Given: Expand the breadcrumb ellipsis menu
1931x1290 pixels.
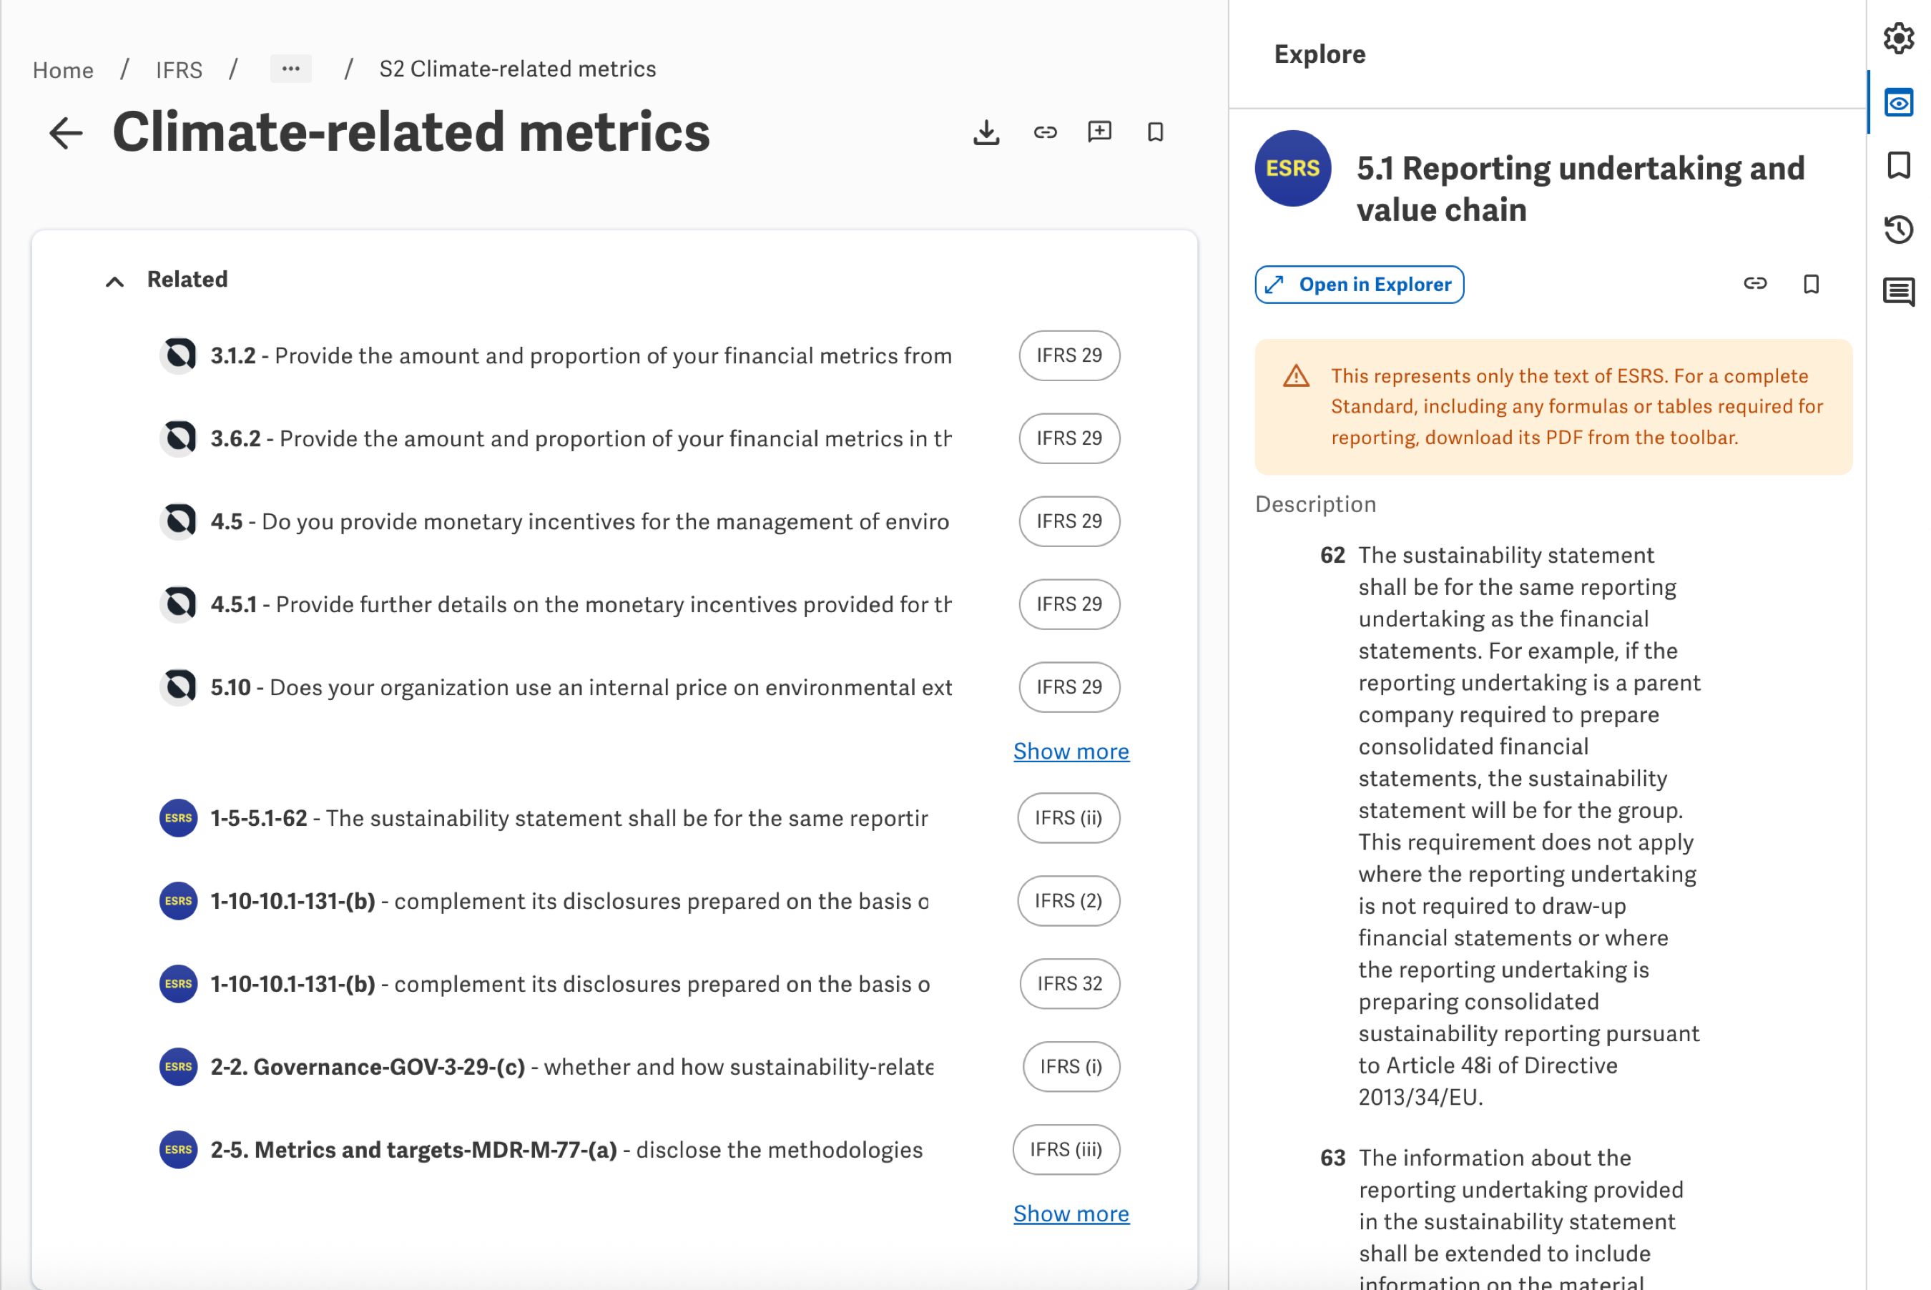Looking at the screenshot, I should click(290, 69).
